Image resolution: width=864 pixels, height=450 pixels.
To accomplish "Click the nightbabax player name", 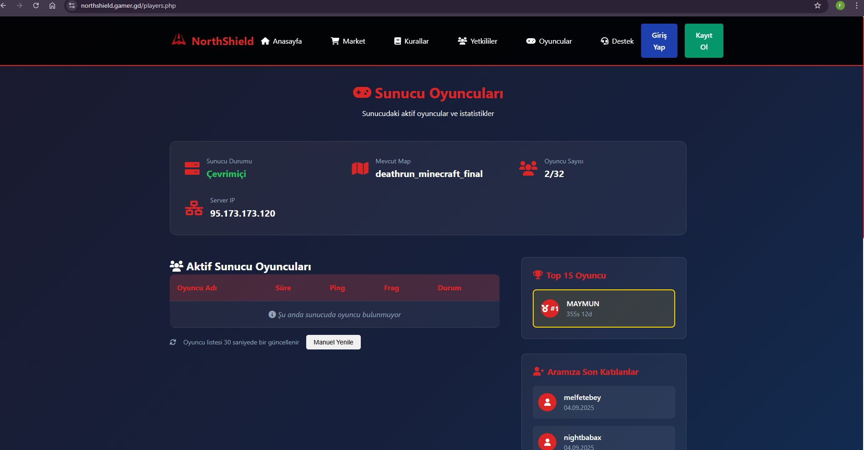I will tap(582, 437).
